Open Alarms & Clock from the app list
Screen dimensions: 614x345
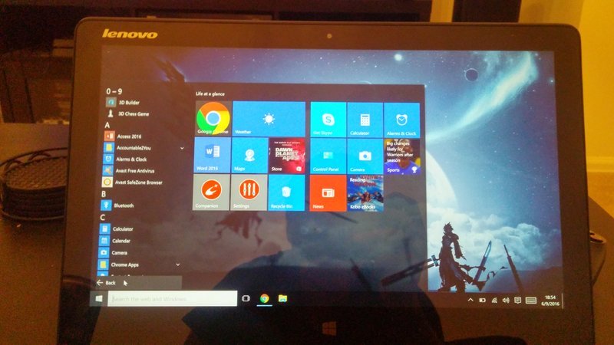(x=125, y=159)
